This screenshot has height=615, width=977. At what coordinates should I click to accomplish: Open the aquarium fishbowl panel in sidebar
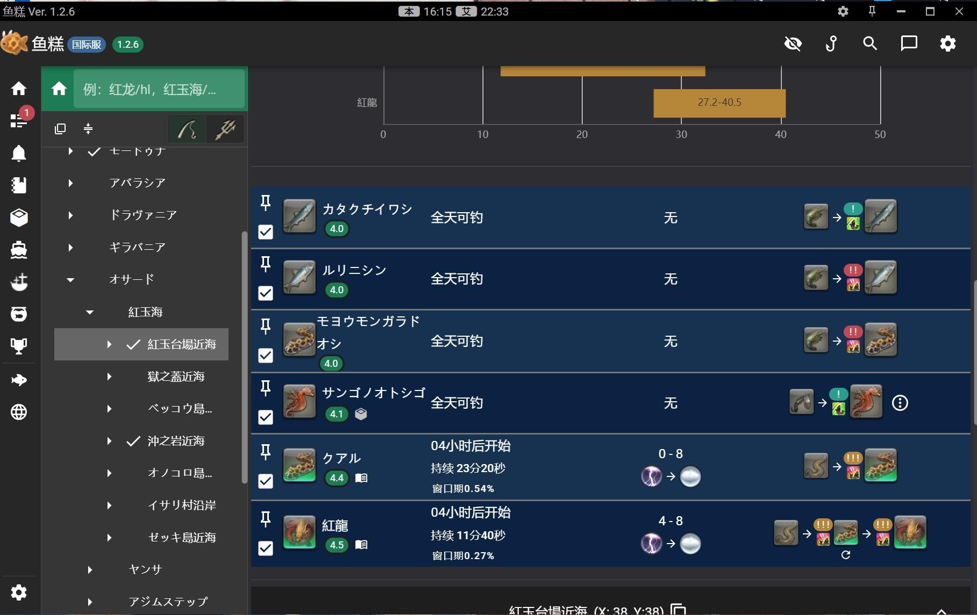[x=19, y=314]
